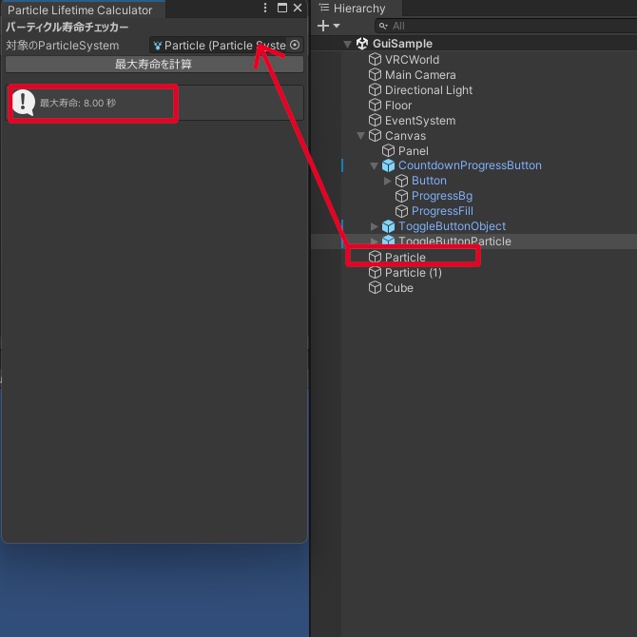Image resolution: width=637 pixels, height=637 pixels.
Task: Select Button under CountdownProgressButton
Action: click(x=429, y=181)
